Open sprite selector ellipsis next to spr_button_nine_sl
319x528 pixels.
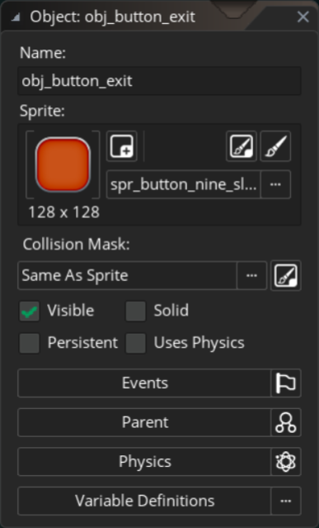pyautogui.click(x=275, y=184)
